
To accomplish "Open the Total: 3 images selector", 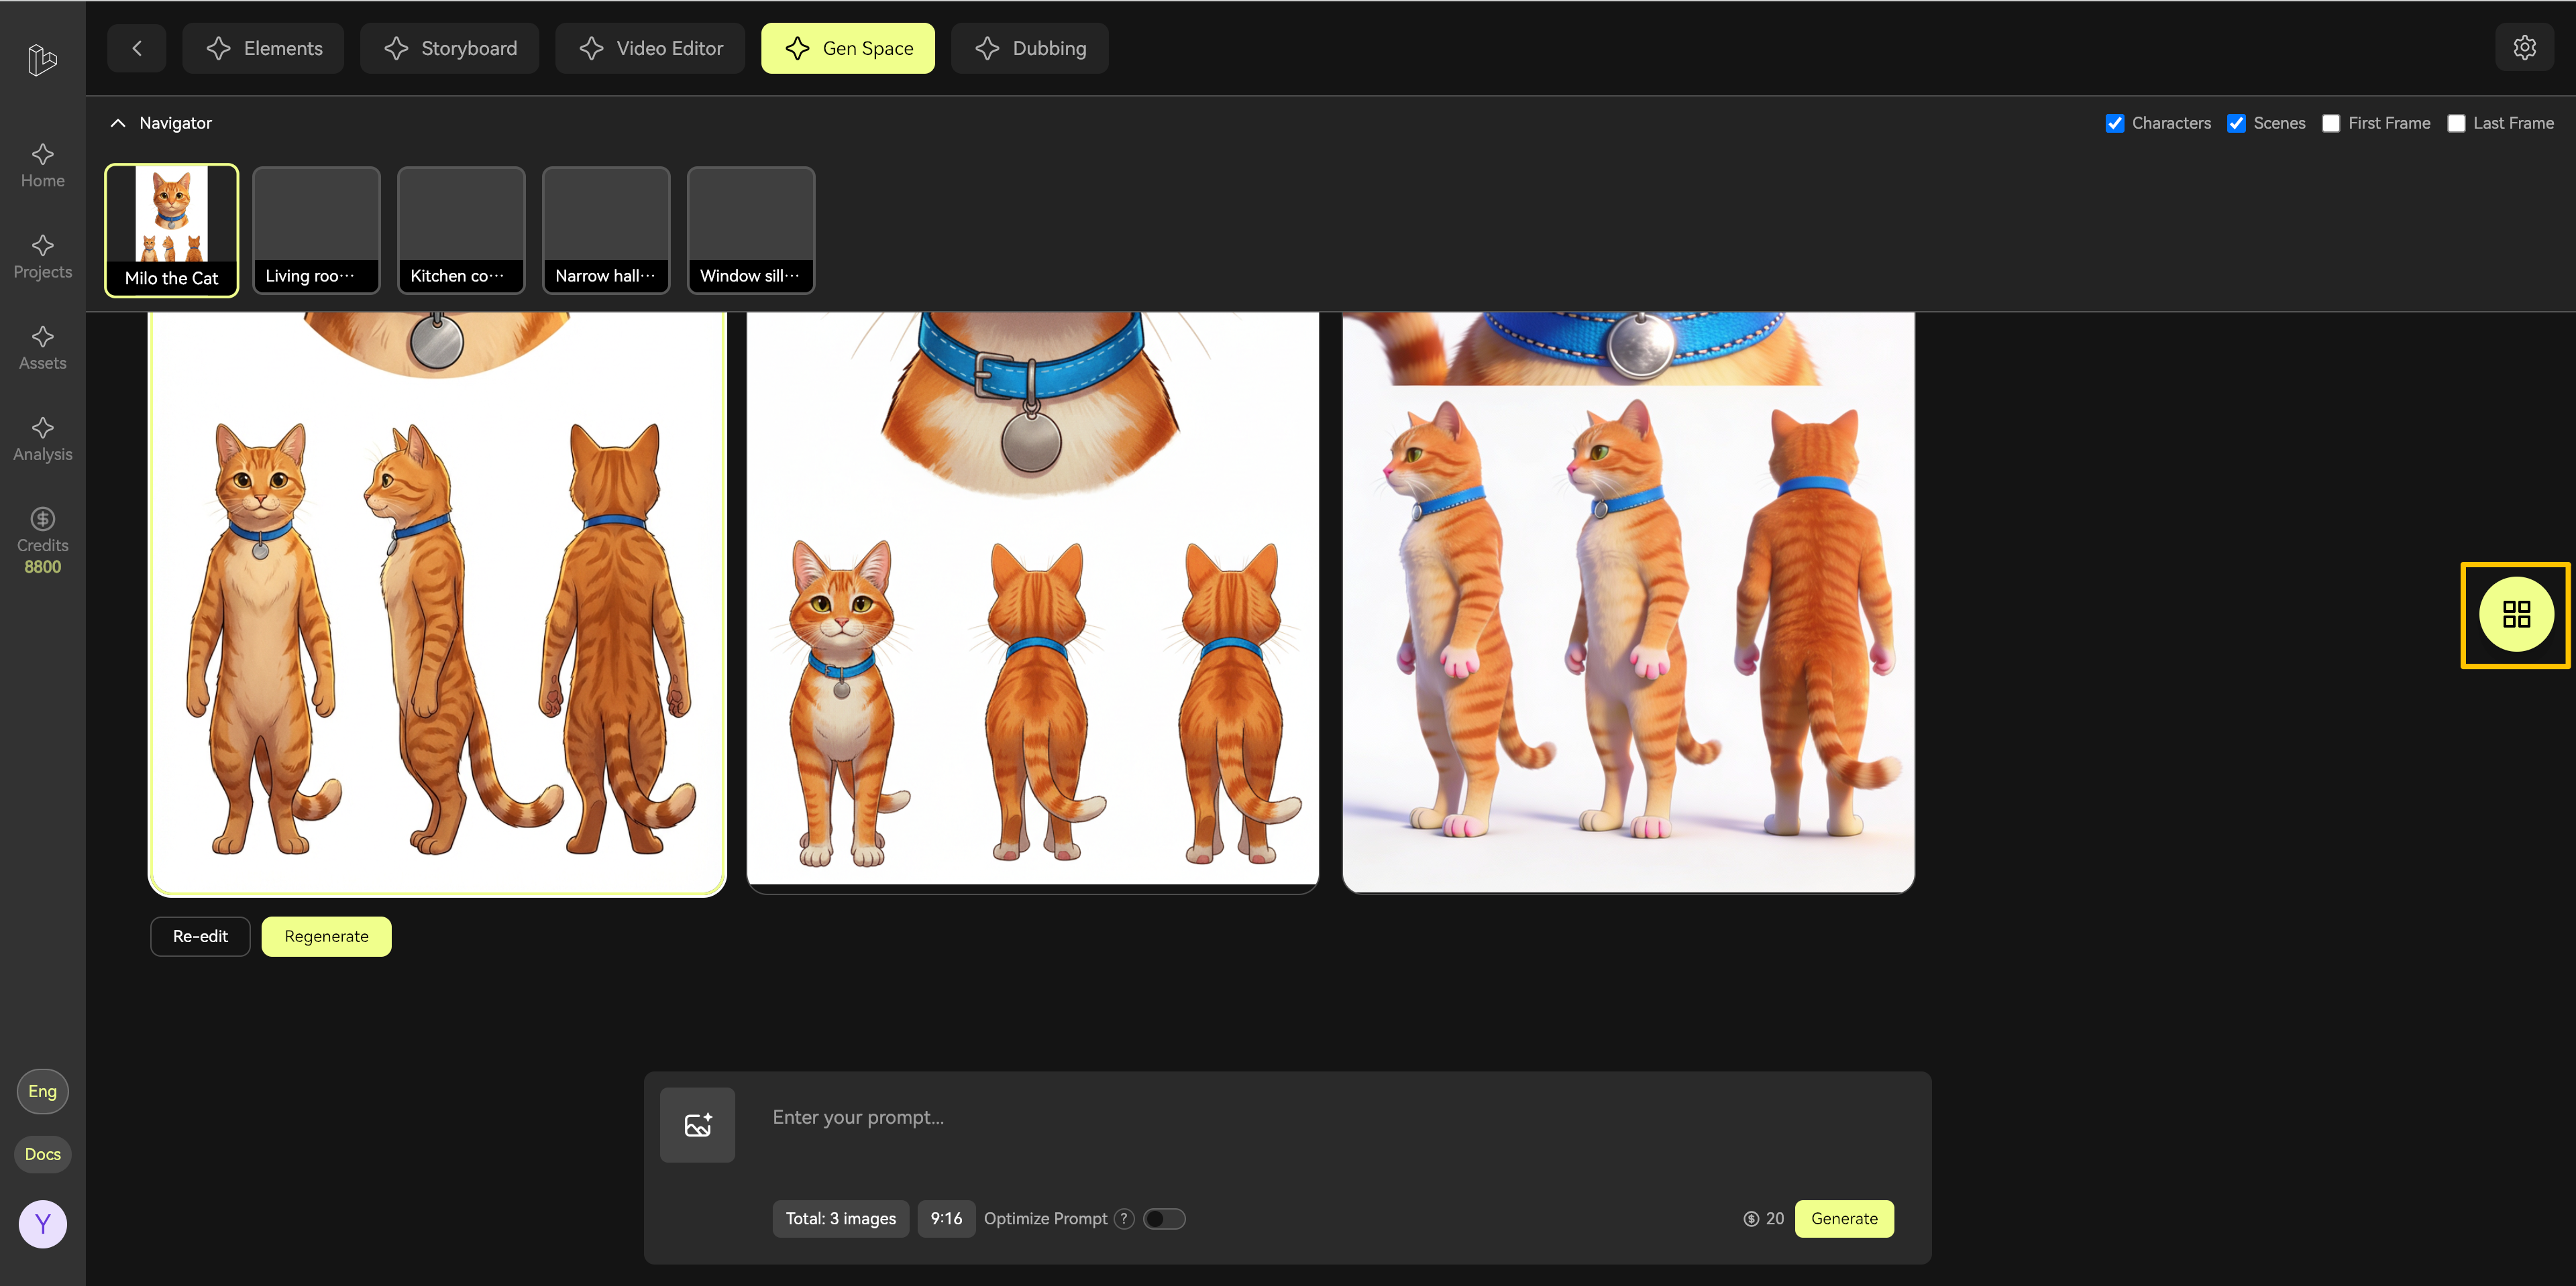I will (840, 1218).
